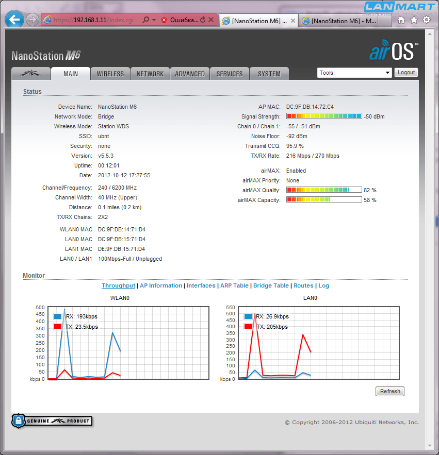Open the Log link
439x455 pixels.
coord(323,285)
